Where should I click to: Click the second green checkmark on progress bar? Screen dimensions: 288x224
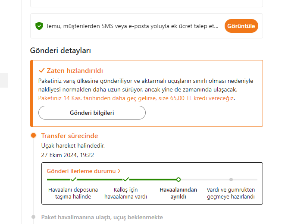[126, 179]
